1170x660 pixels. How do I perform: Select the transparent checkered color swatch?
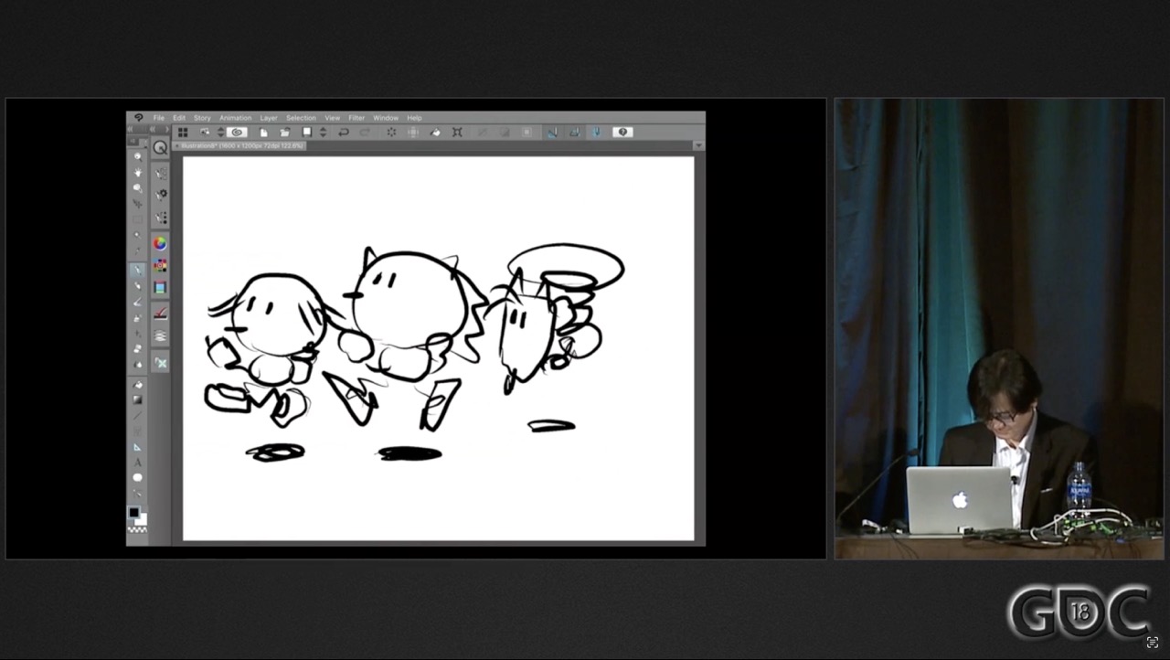pyautogui.click(x=137, y=530)
